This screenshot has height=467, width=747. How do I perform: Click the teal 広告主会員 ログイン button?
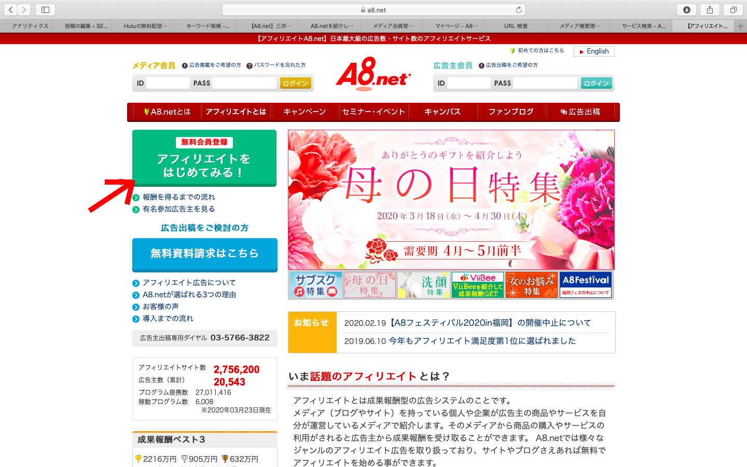(x=597, y=83)
